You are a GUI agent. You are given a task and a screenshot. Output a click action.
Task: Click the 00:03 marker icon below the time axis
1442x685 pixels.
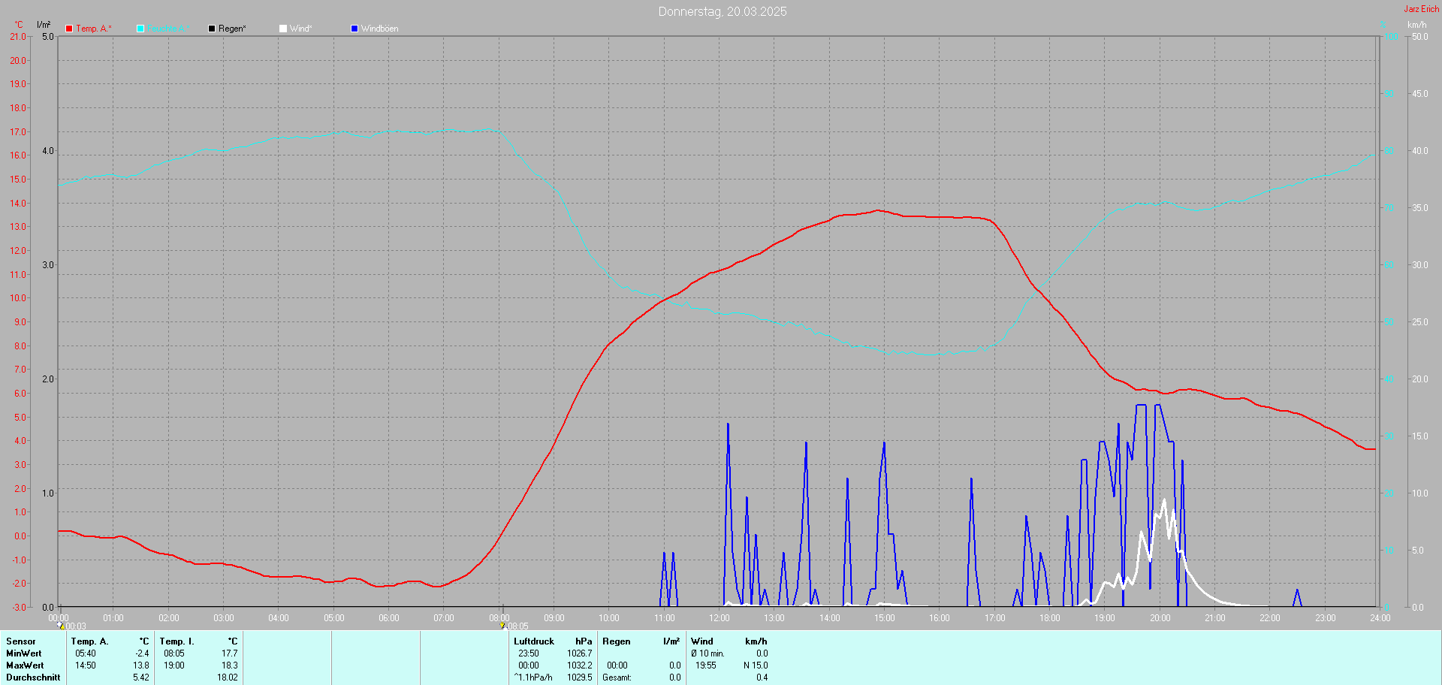coord(61,625)
